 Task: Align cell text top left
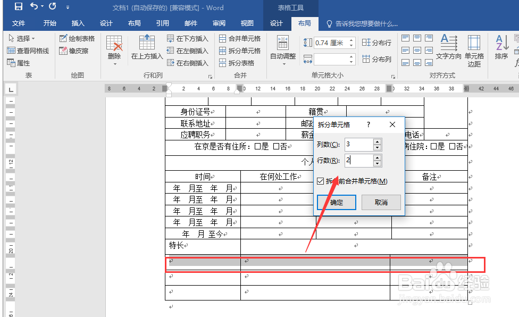405,38
